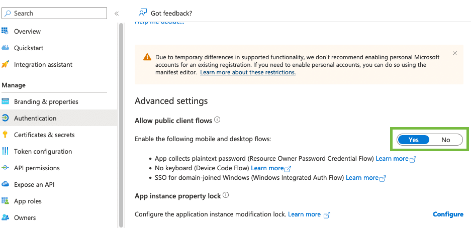Click the App roles grid icon
471x228 pixels.
click(x=5, y=201)
